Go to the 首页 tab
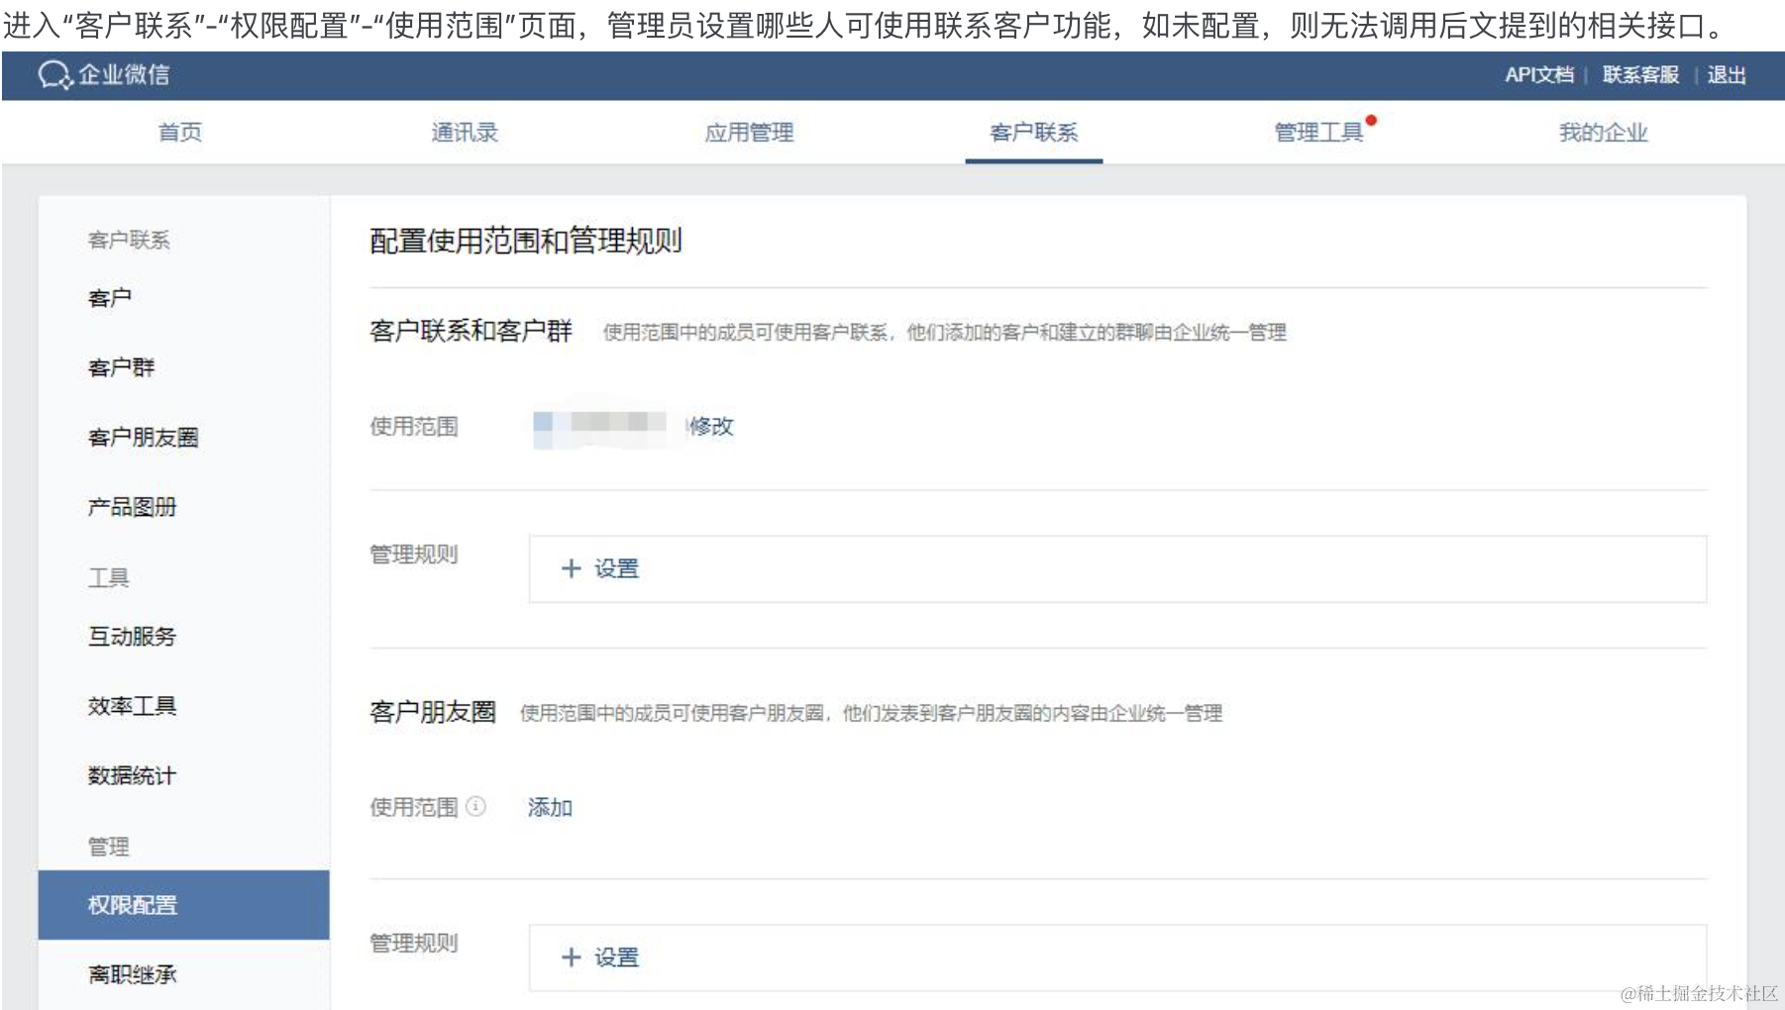 (180, 132)
